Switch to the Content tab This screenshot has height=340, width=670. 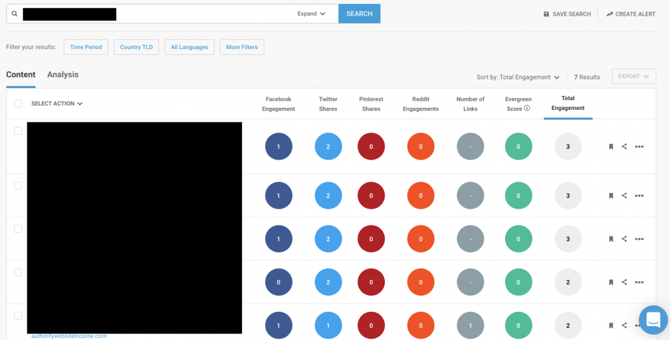pos(20,75)
